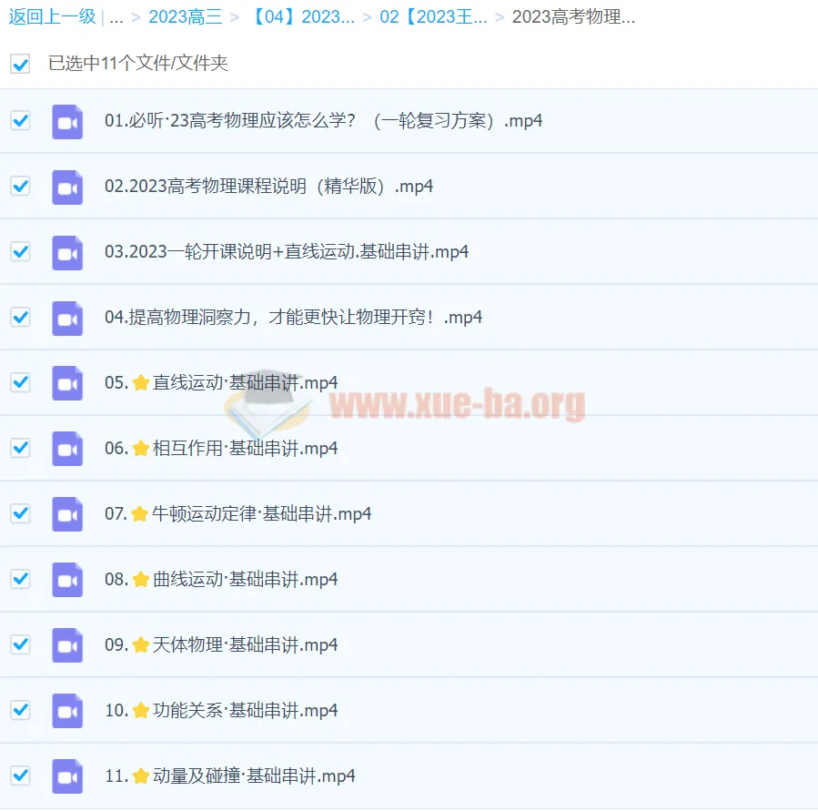The image size is (818, 811).
Task: Deselect checkbox for 10 功能关系 file
Action: point(20,710)
